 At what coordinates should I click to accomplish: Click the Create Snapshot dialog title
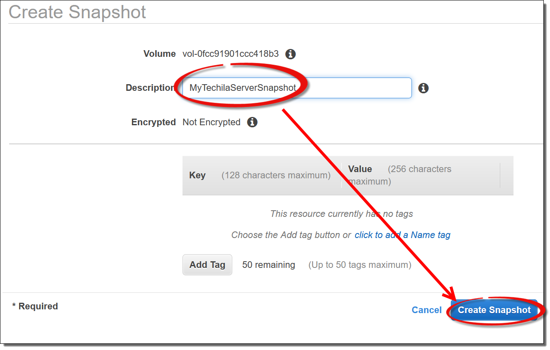pos(78,12)
